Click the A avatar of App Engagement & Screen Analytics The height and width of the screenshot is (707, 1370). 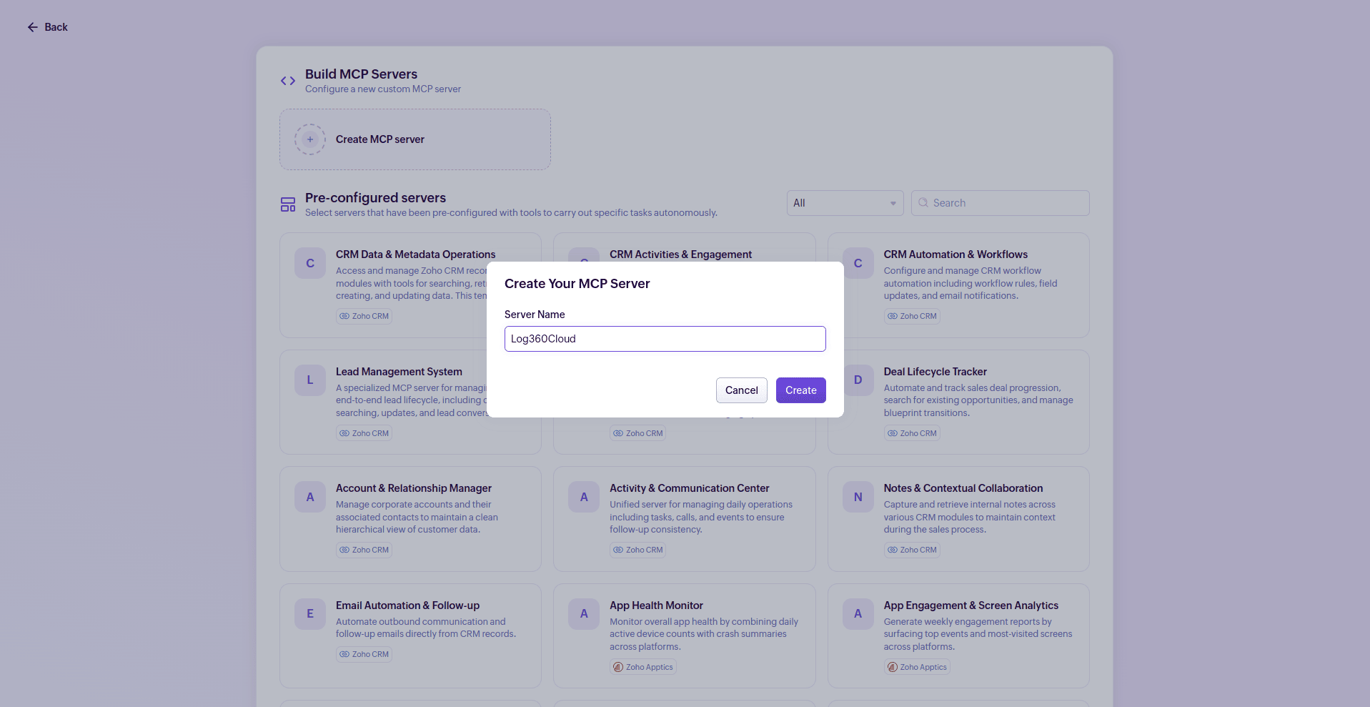[858, 614]
